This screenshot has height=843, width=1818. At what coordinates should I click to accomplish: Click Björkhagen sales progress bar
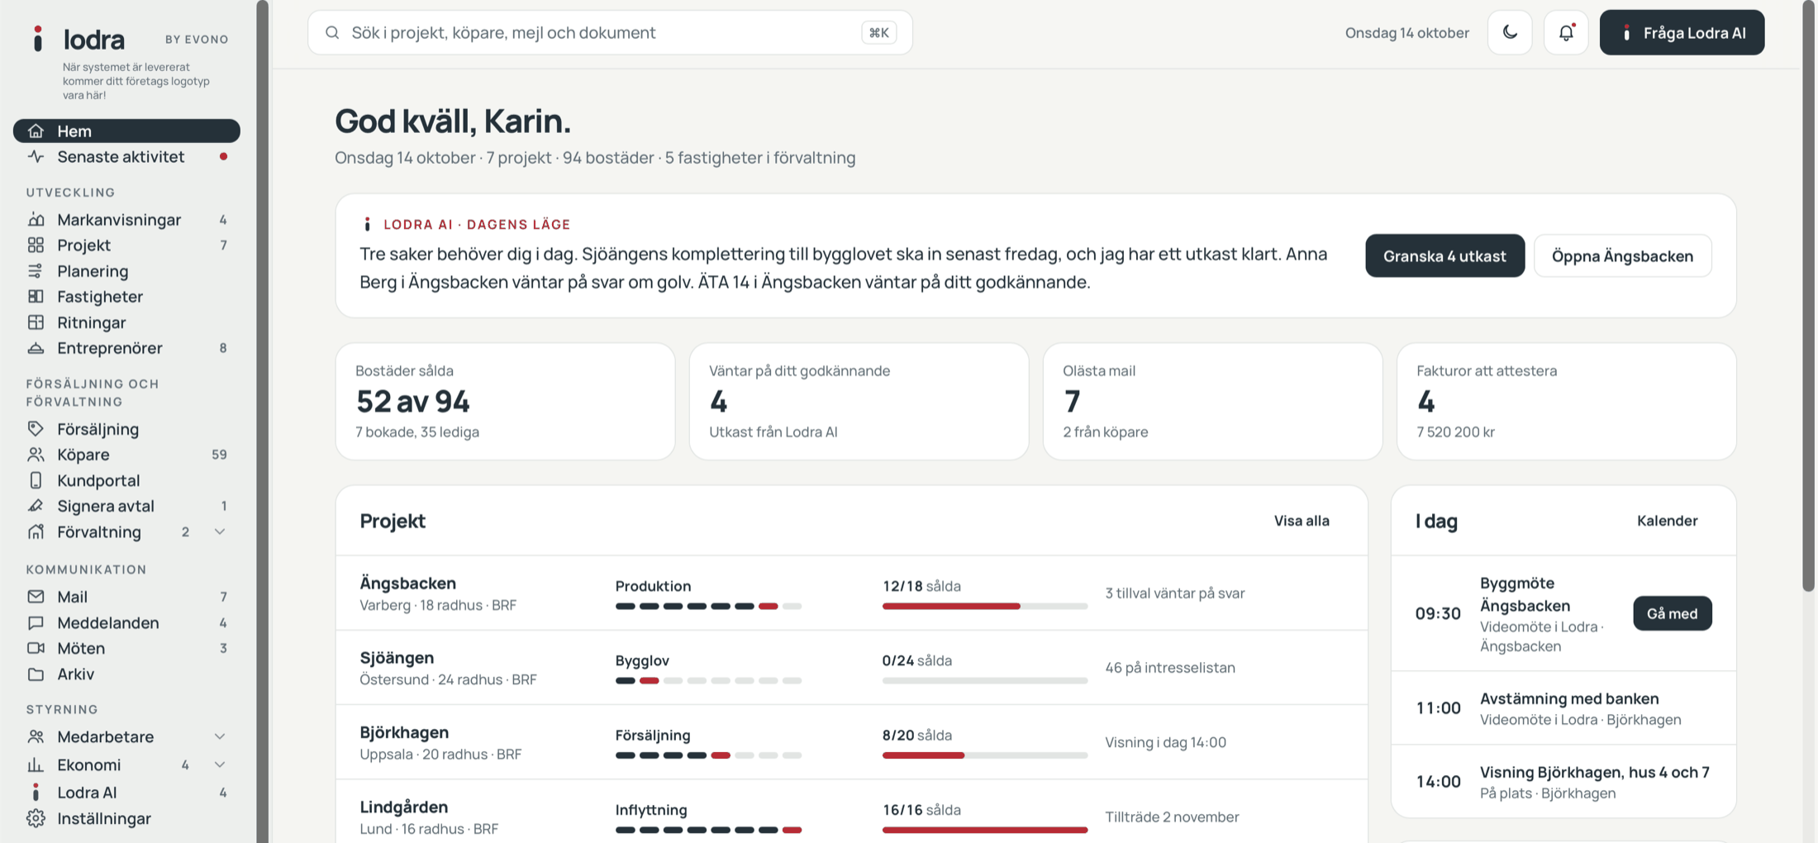[x=984, y=755]
